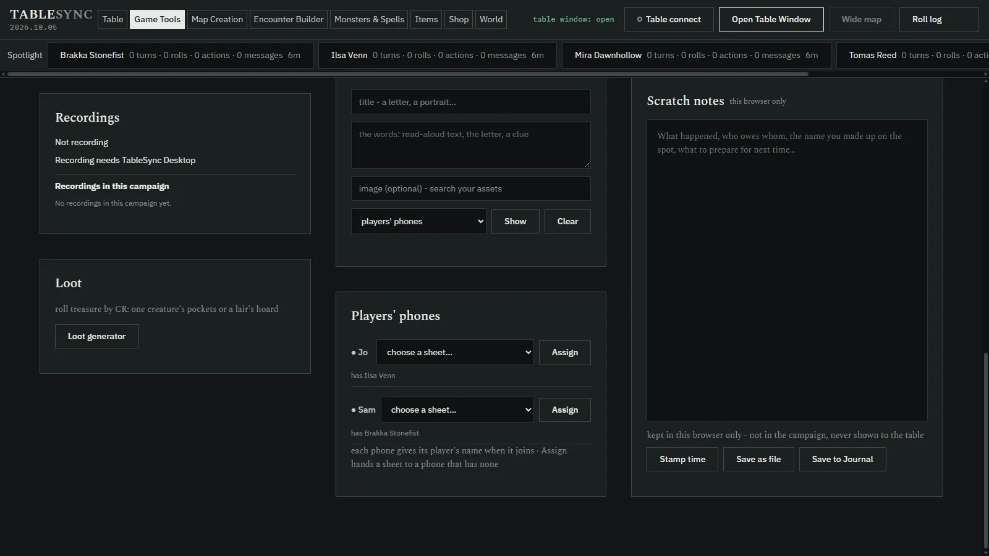Click the Clear button

pos(567,221)
